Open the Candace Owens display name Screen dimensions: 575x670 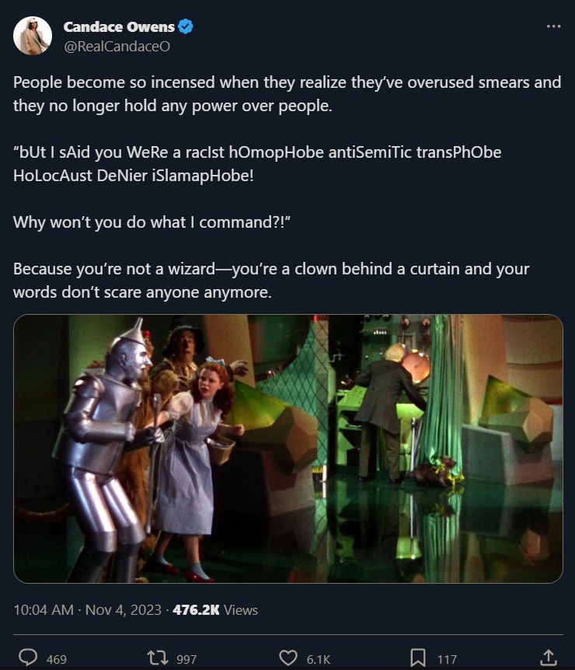119,27
